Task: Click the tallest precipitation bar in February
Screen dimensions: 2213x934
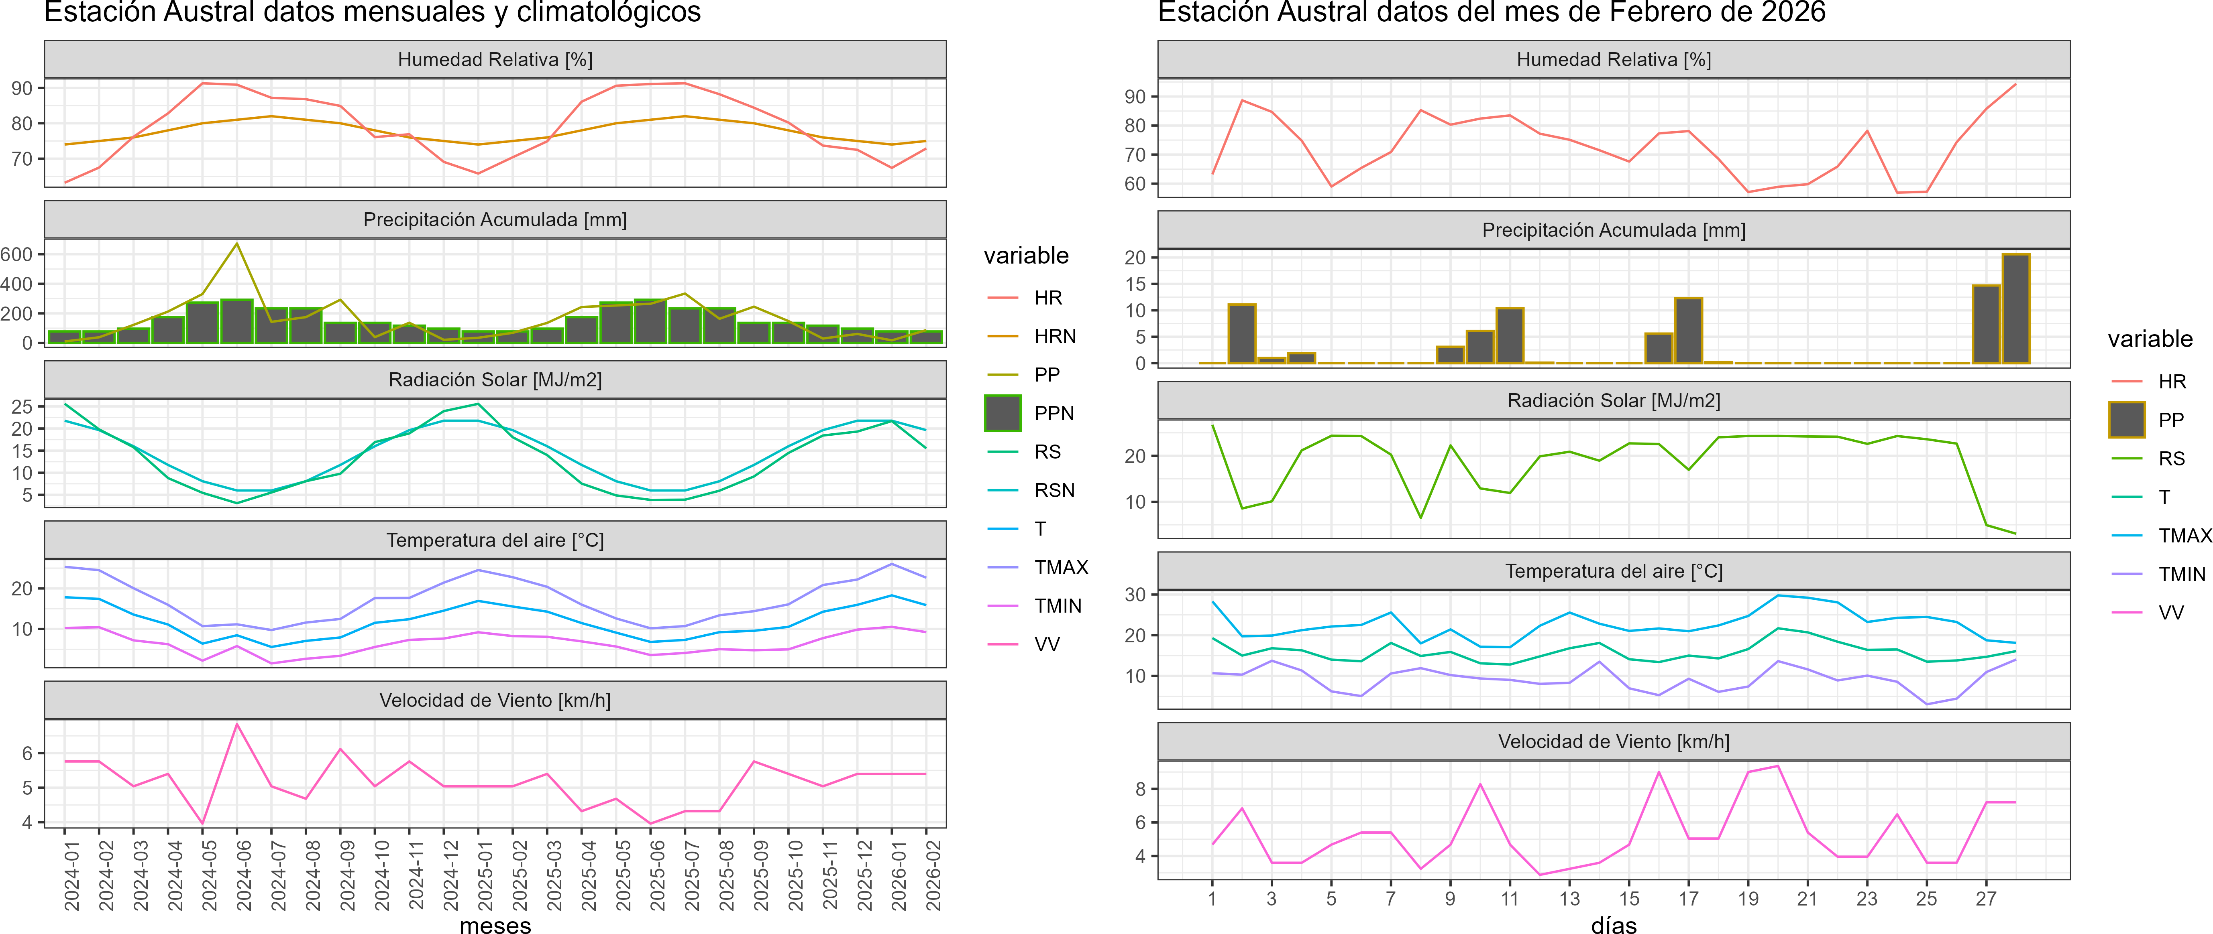Action: [x=2015, y=309]
